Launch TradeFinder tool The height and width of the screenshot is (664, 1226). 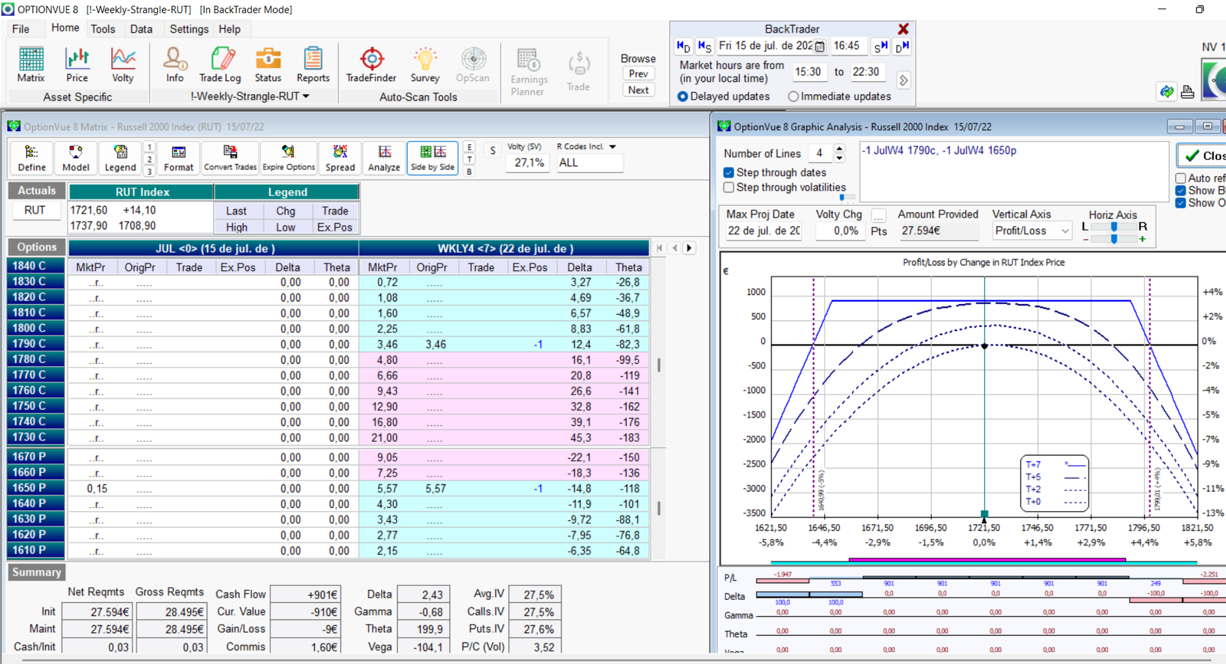(371, 64)
